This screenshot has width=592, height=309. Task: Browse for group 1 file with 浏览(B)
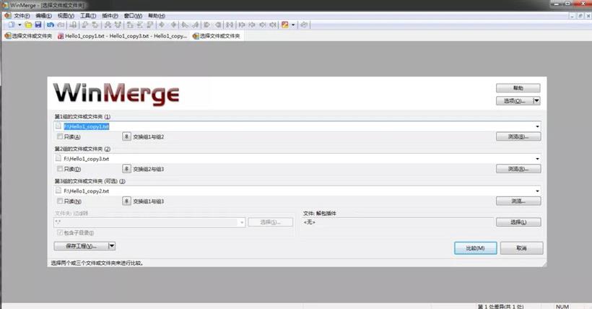[x=518, y=136]
